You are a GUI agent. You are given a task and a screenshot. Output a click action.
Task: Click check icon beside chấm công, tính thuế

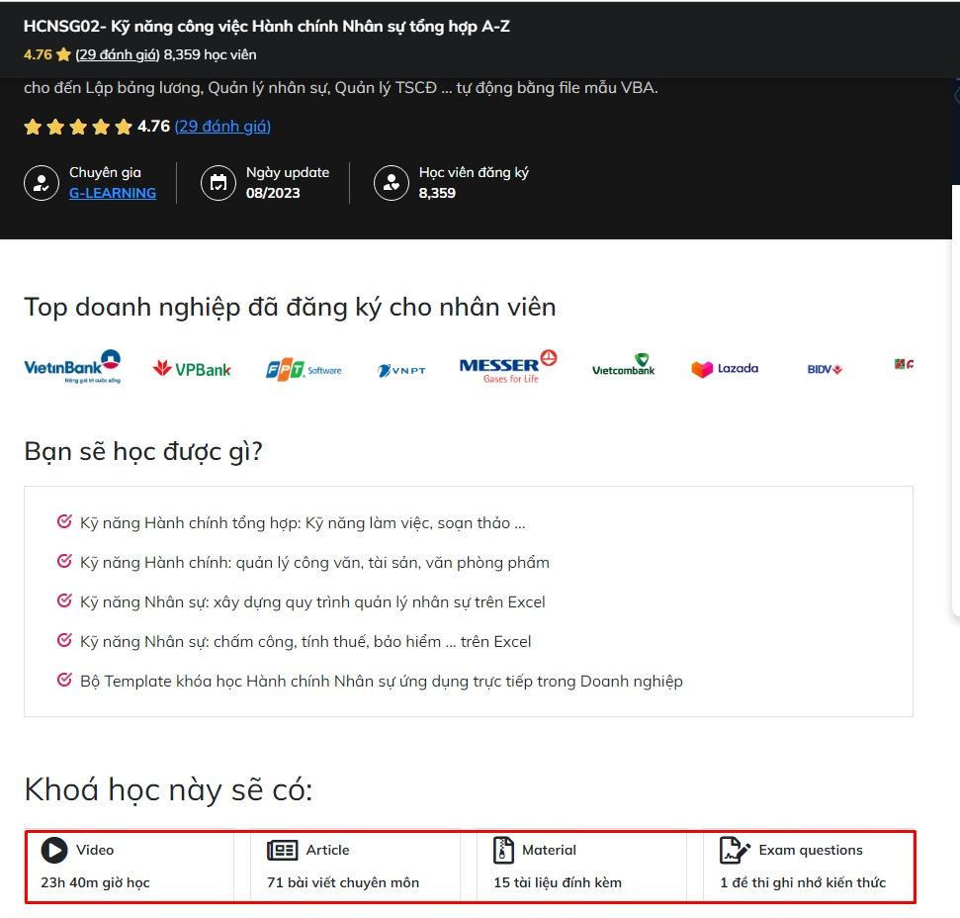64,640
